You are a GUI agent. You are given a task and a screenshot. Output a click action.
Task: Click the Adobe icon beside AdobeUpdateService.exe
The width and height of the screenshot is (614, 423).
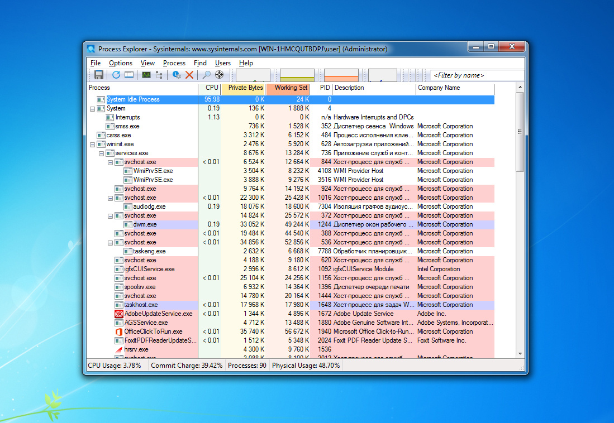118,314
